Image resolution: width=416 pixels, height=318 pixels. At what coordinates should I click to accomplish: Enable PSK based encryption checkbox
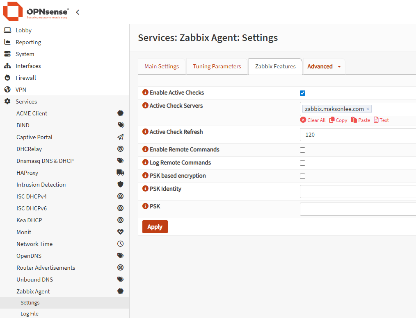[x=302, y=176]
